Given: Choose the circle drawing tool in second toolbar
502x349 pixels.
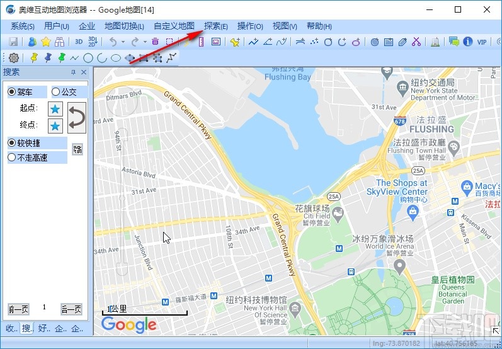Looking at the screenshot, I should [88, 58].
